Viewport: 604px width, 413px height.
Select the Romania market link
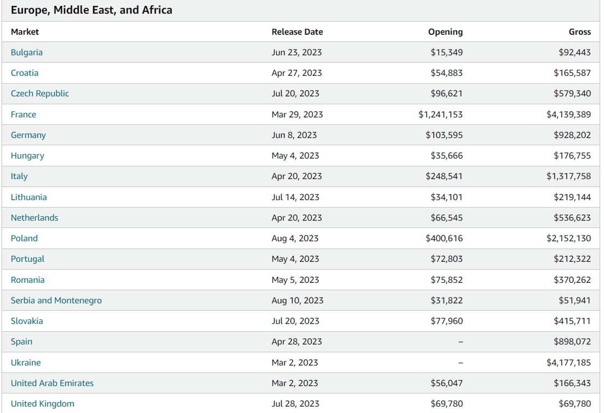click(27, 280)
